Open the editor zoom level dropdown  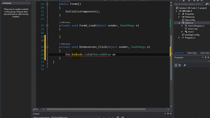point(41,109)
